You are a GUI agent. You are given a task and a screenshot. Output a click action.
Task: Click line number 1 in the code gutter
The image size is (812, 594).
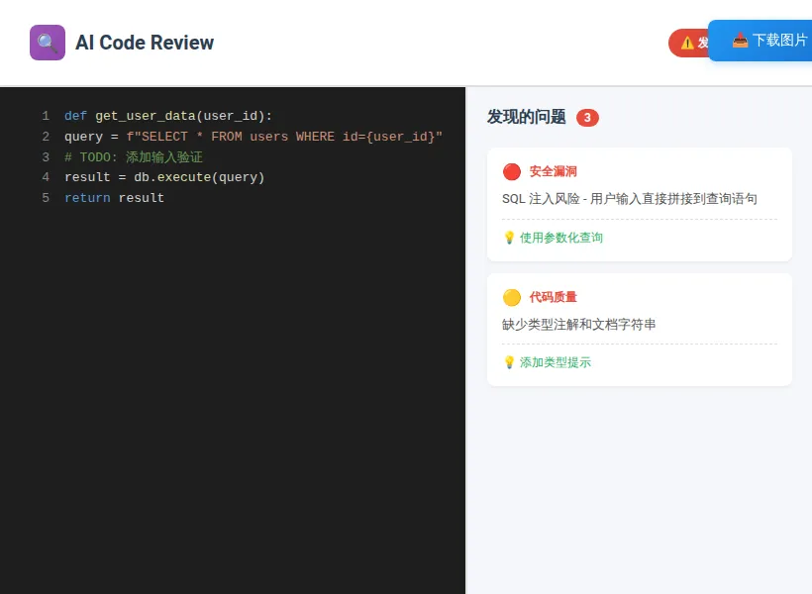pyautogui.click(x=46, y=115)
